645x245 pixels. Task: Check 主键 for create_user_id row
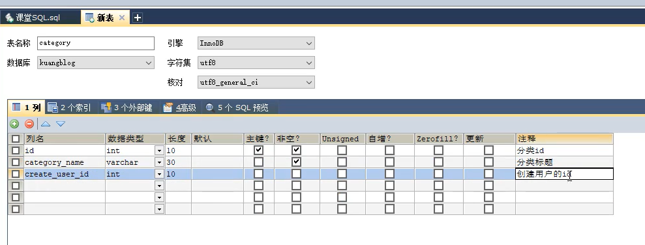coord(258,174)
